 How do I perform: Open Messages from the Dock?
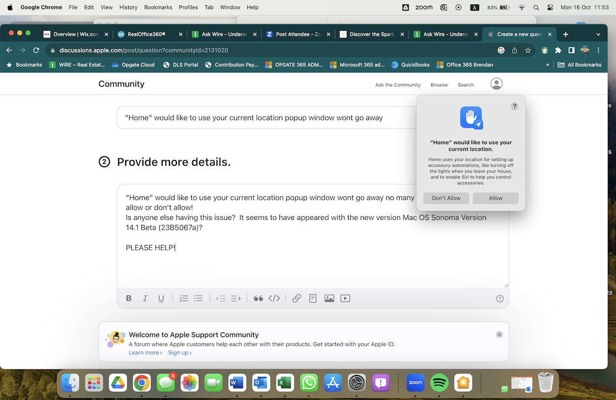click(x=166, y=382)
